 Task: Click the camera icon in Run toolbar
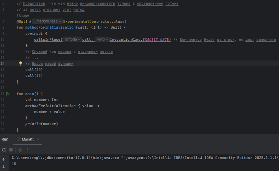(20, 150)
